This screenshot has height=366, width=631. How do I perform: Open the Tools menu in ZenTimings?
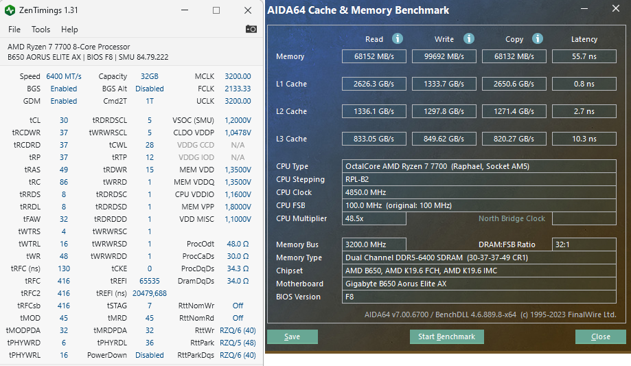41,30
